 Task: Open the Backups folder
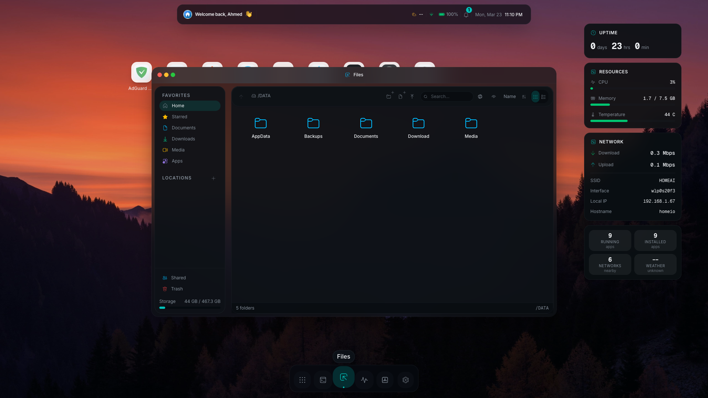(313, 127)
